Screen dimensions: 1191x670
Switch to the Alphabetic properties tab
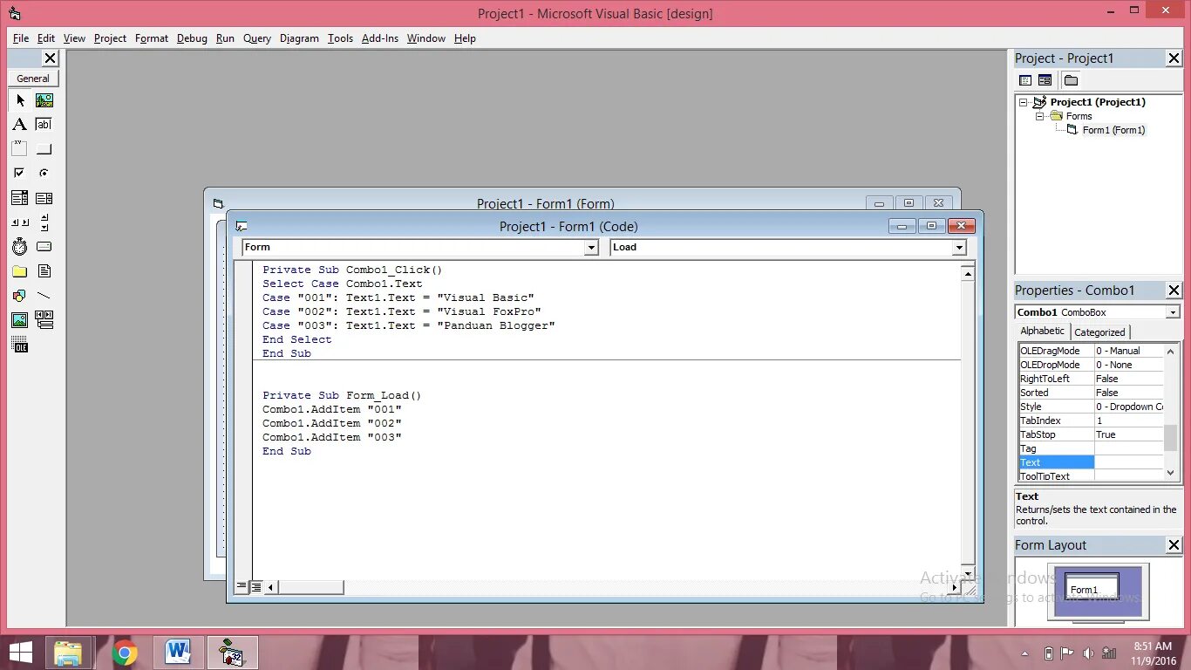(1043, 332)
